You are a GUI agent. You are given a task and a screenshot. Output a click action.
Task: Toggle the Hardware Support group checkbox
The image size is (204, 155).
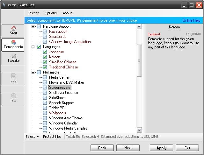39,26
